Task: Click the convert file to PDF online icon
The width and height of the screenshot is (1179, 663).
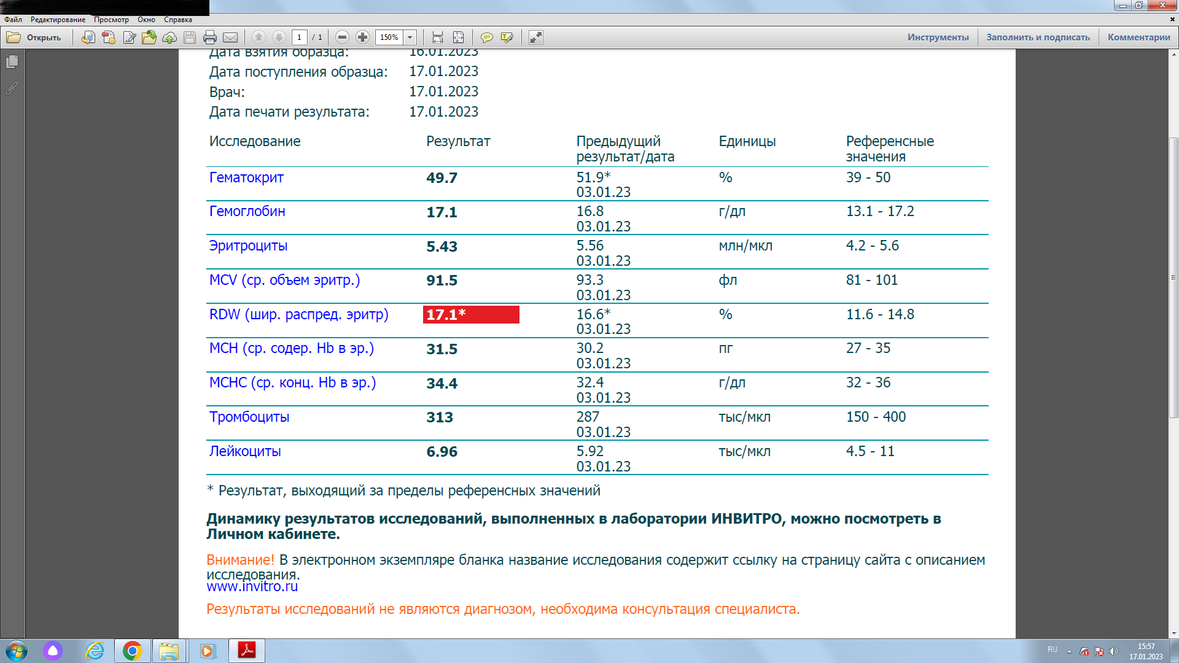Action: (88, 37)
